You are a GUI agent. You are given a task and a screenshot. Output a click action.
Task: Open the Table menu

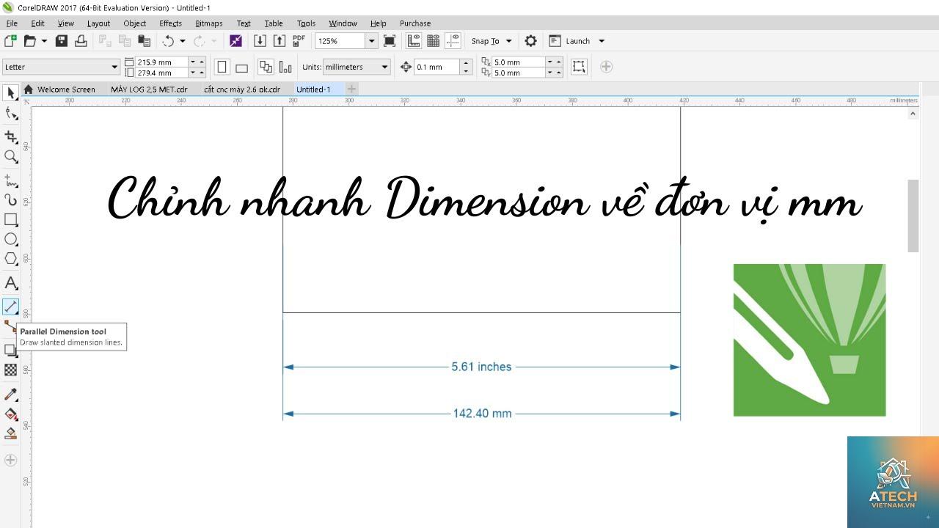274,23
